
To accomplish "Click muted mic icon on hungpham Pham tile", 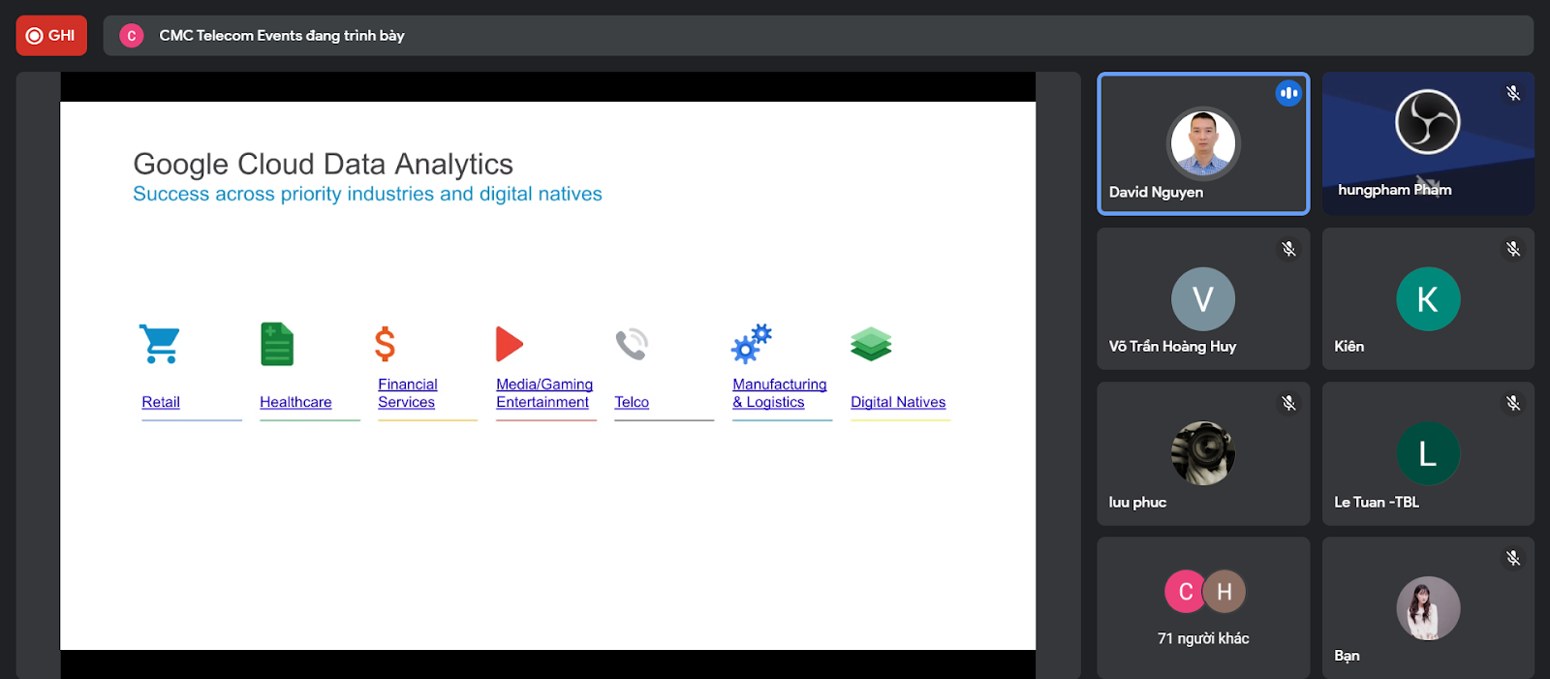I will coord(1513,94).
